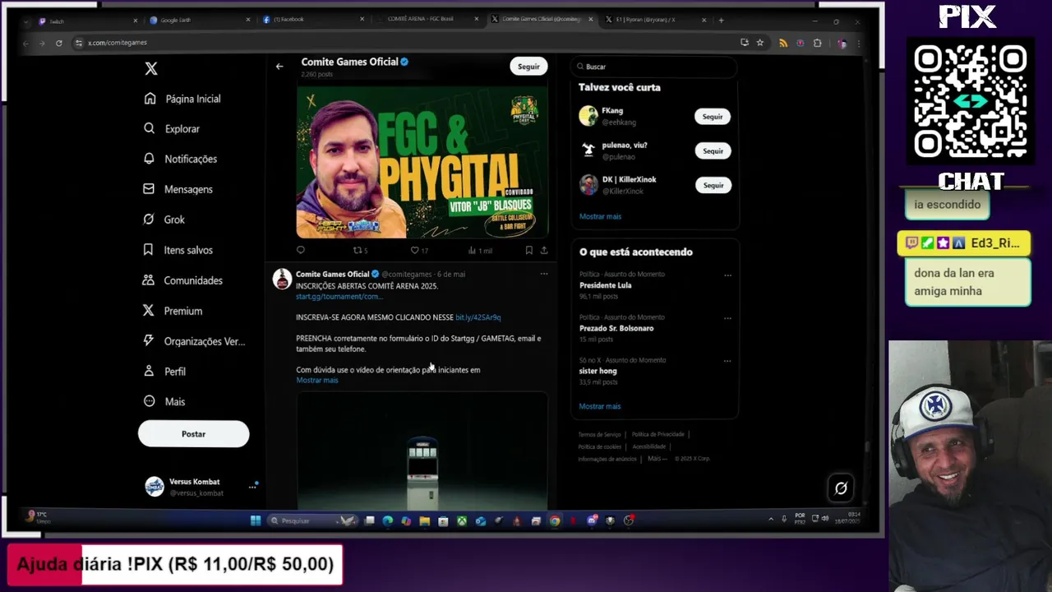
Task: Open the Grok floating button at bottom right
Action: coord(841,488)
